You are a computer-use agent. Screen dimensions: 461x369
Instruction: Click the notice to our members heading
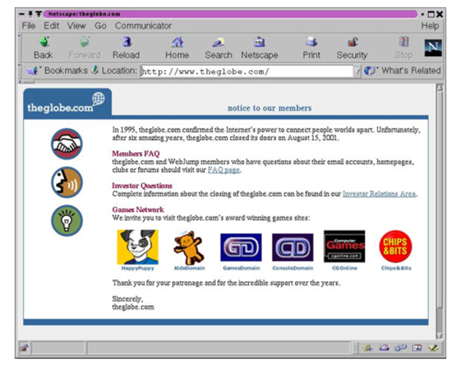click(270, 108)
